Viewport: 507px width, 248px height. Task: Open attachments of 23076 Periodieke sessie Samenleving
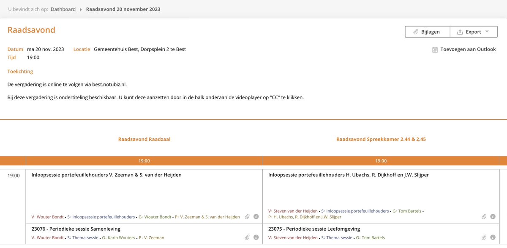247,237
